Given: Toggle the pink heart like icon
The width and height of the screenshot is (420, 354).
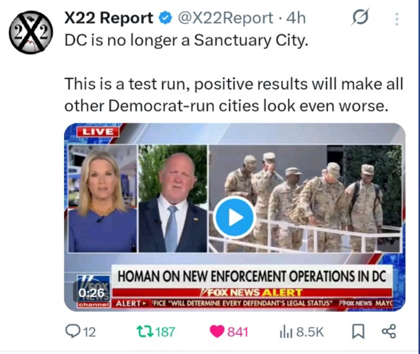Looking at the screenshot, I should pos(217,332).
